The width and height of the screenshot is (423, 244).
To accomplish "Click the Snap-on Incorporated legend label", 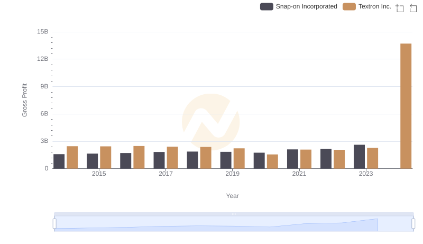I will [307, 6].
